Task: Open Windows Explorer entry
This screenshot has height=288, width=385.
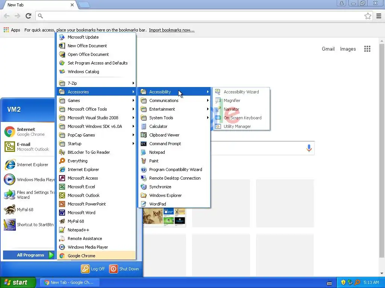Action: [174, 195]
